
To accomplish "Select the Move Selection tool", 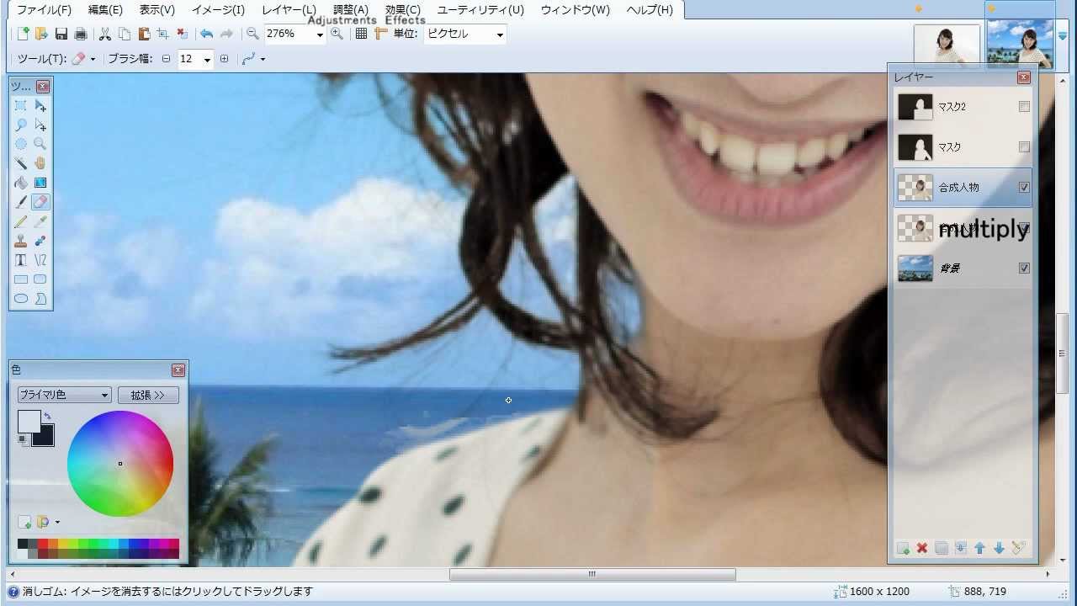I will (x=40, y=125).
